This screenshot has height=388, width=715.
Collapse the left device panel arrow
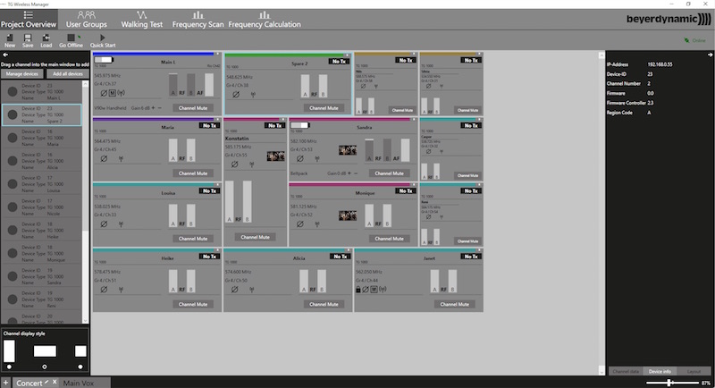[4, 55]
